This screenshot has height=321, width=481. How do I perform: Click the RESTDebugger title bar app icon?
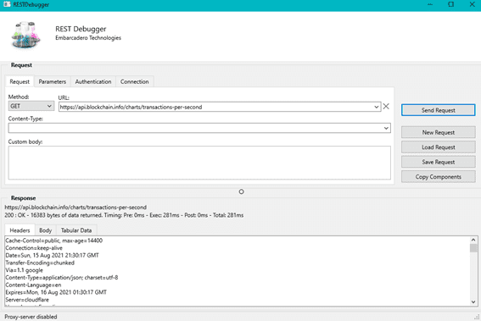coord(7,4)
